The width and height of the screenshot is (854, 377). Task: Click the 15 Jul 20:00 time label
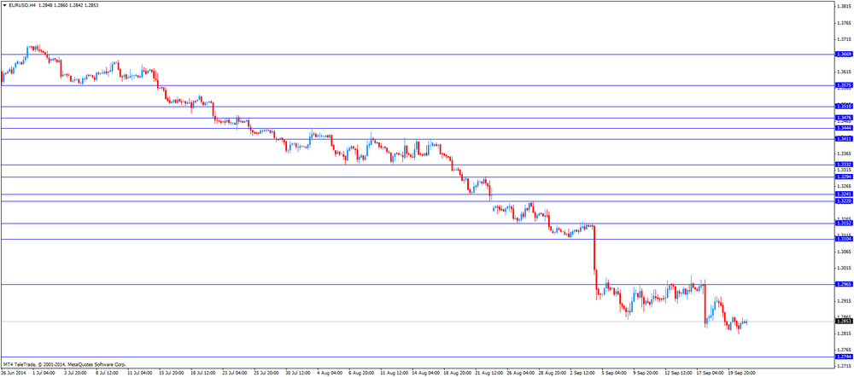(171, 374)
